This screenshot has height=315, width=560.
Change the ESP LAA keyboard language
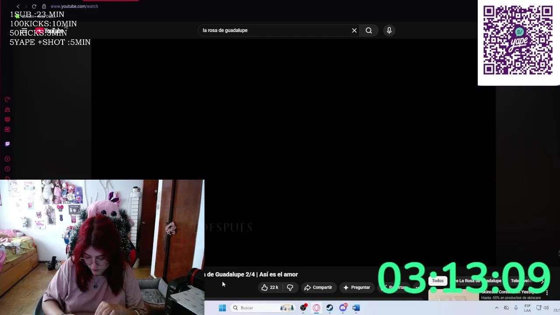(528, 308)
